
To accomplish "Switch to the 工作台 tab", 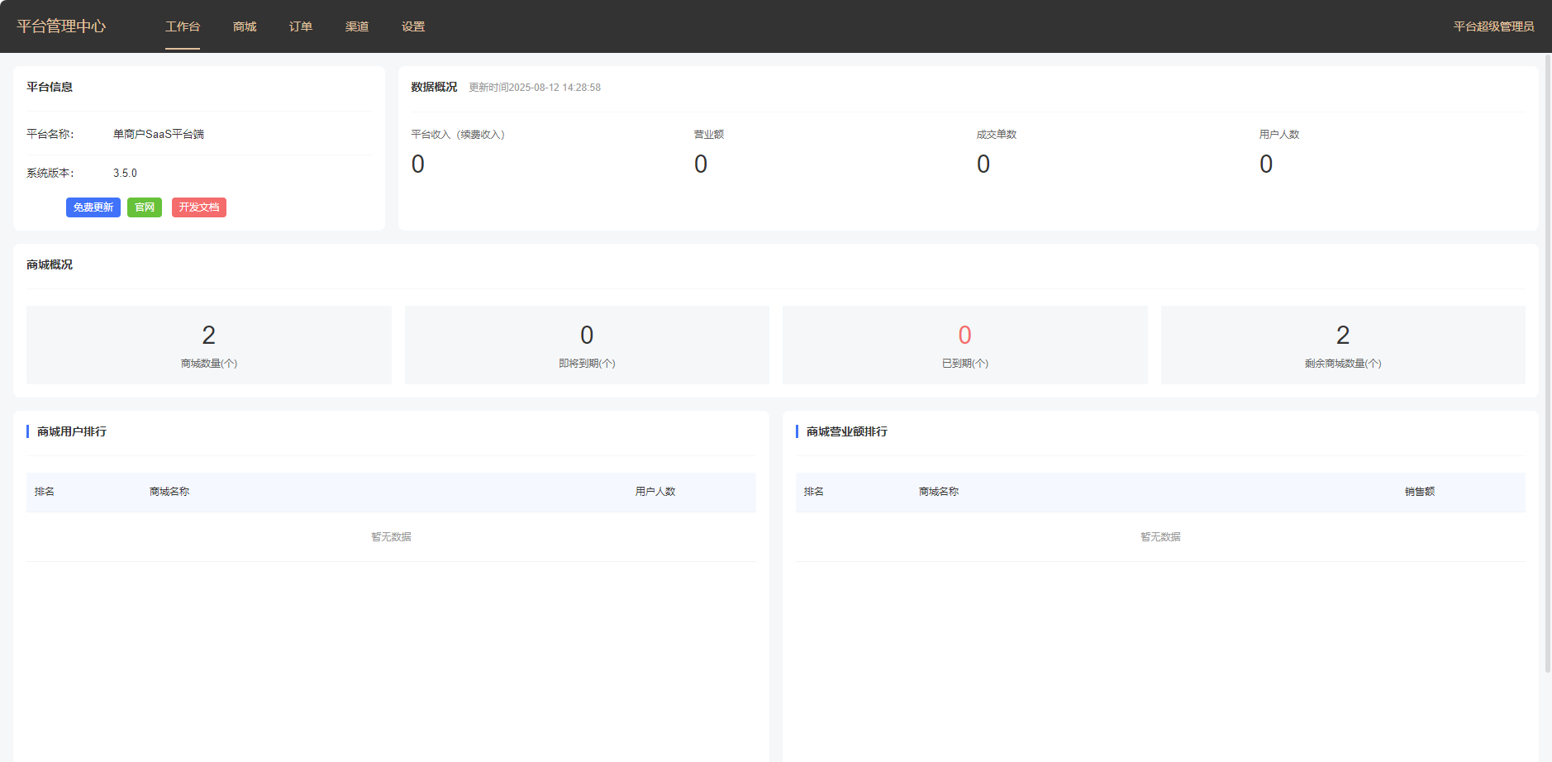I will (x=182, y=26).
